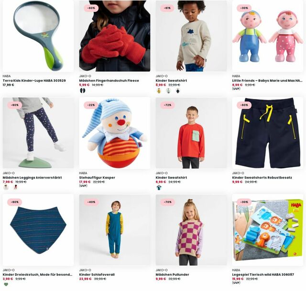The width and height of the screenshot is (306, 291).
Task: Open the Kinder Schlafoverall product photo
Action: (x=115, y=230)
